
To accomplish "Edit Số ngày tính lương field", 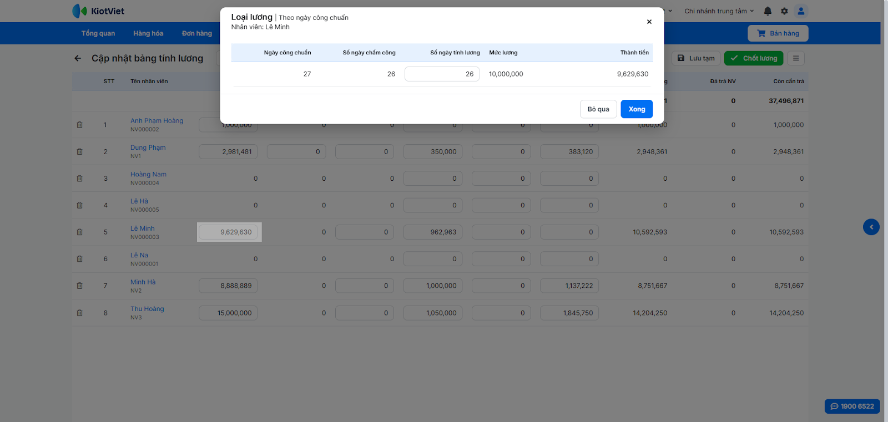I will coord(442,74).
